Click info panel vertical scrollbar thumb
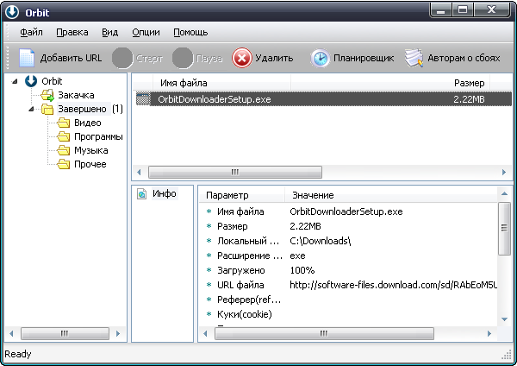 pyautogui.click(x=504, y=229)
